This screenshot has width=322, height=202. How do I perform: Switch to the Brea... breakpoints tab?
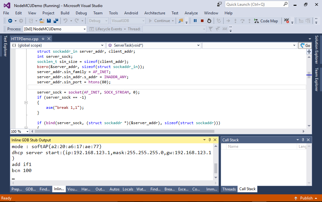[169, 189]
